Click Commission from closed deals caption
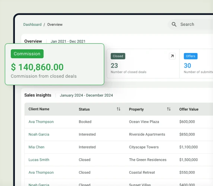 (44, 76)
